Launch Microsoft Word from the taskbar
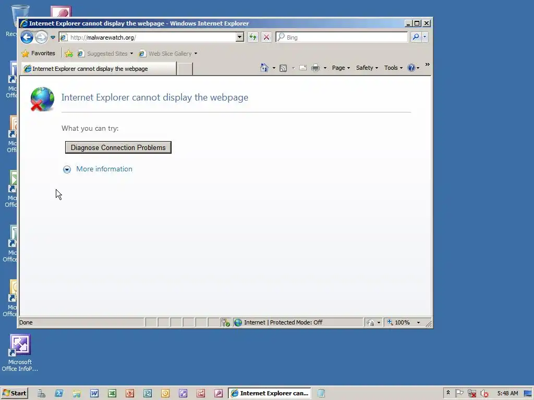 click(x=94, y=394)
